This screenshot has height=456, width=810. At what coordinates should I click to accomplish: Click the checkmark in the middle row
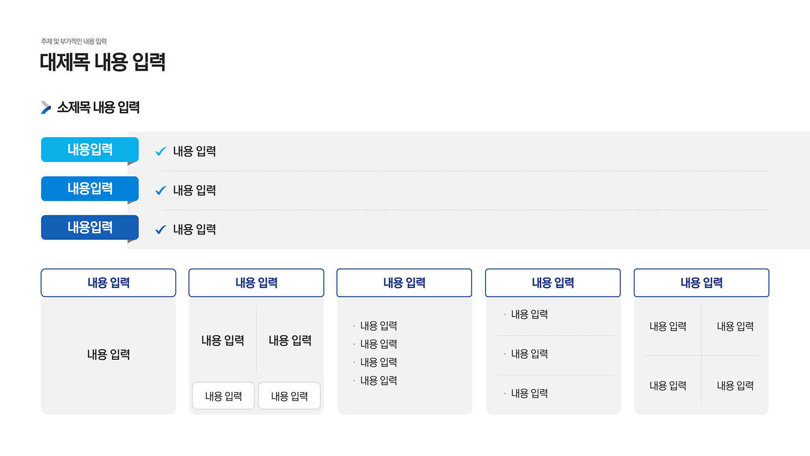pyautogui.click(x=160, y=190)
